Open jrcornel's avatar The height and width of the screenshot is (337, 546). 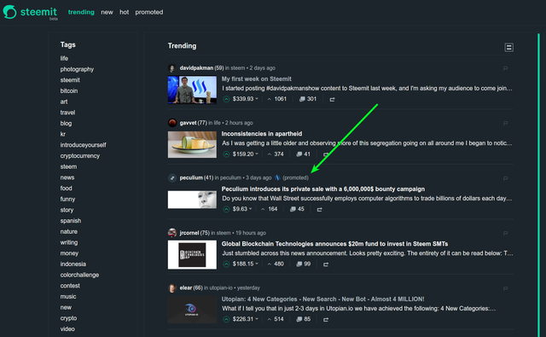coord(172,233)
